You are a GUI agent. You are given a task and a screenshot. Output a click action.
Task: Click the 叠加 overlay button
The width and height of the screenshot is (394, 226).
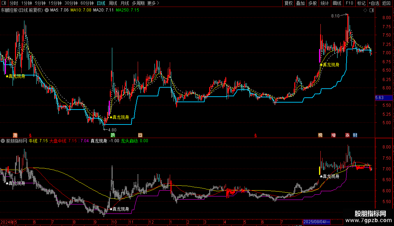pos(301,3)
